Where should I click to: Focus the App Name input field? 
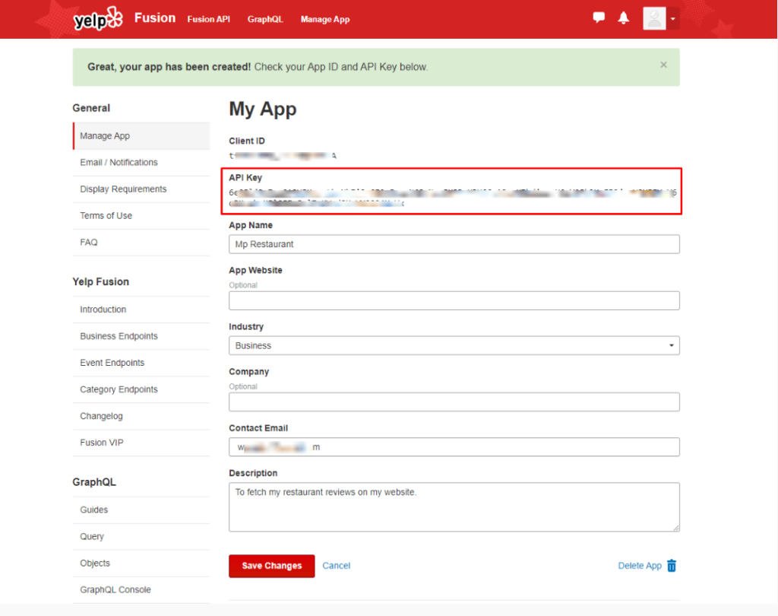point(454,244)
